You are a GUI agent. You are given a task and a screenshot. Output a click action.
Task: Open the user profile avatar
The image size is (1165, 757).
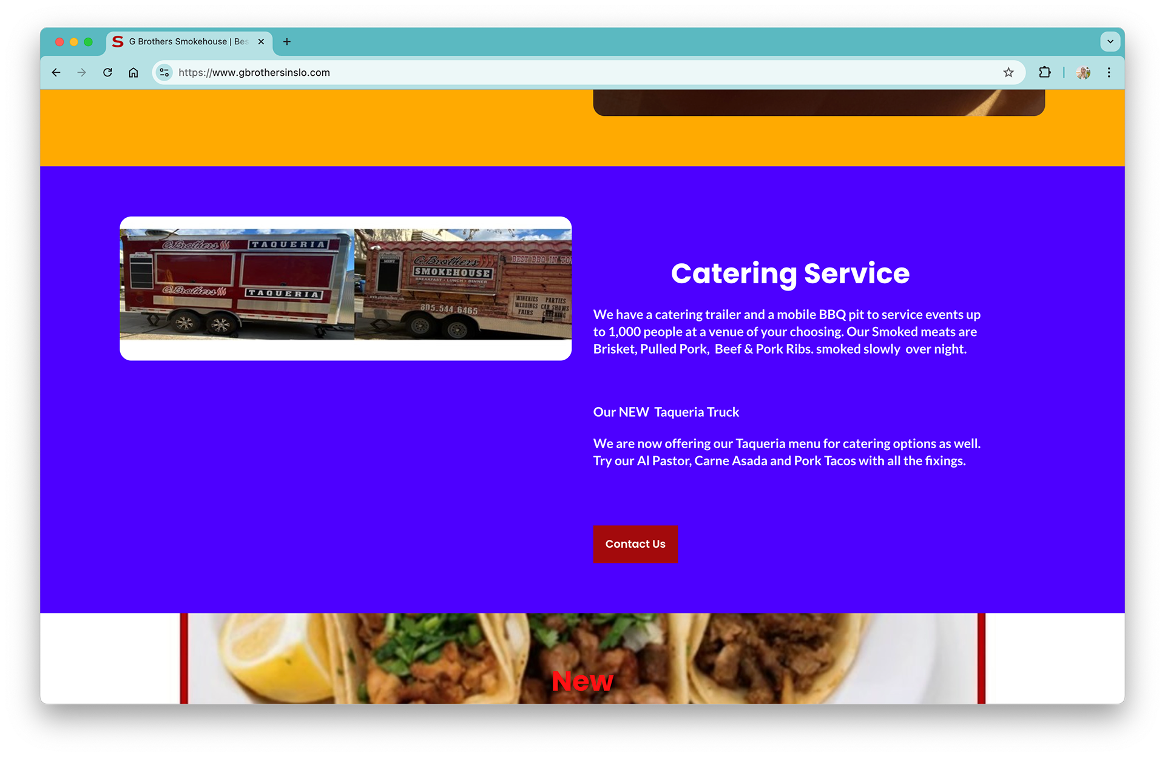click(x=1083, y=73)
